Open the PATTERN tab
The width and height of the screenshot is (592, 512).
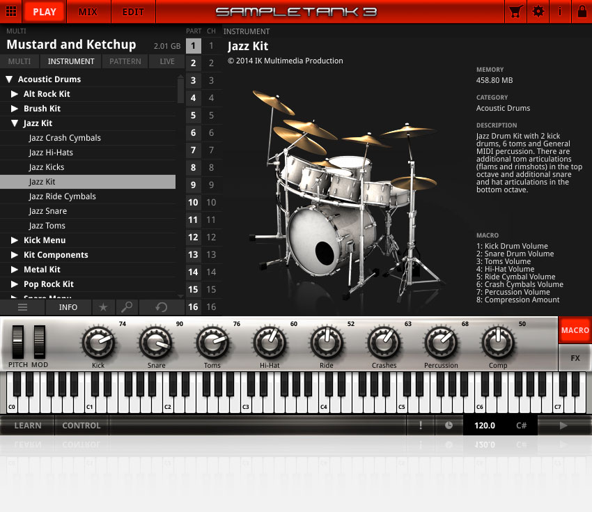tap(125, 61)
